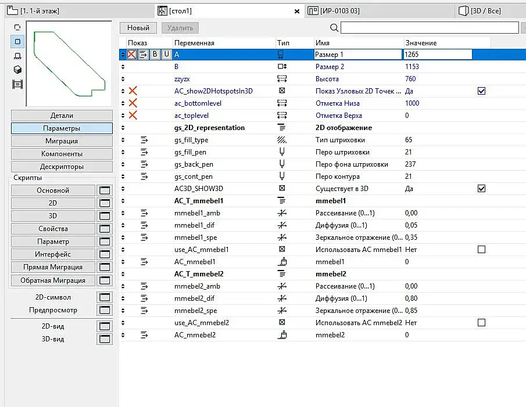The width and height of the screenshot is (526, 407).
Task: Click the Unique U icon in row A
Action: [166, 54]
